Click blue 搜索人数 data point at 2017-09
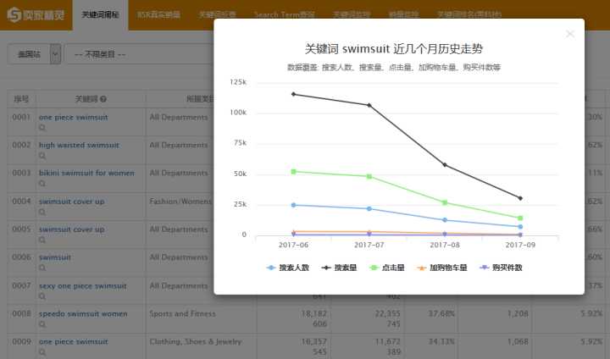The image size is (610, 359). 520,227
